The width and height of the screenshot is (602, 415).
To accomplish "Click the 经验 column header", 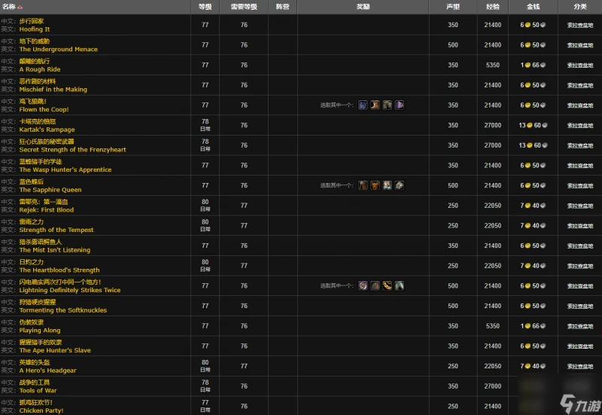I will (x=493, y=7).
